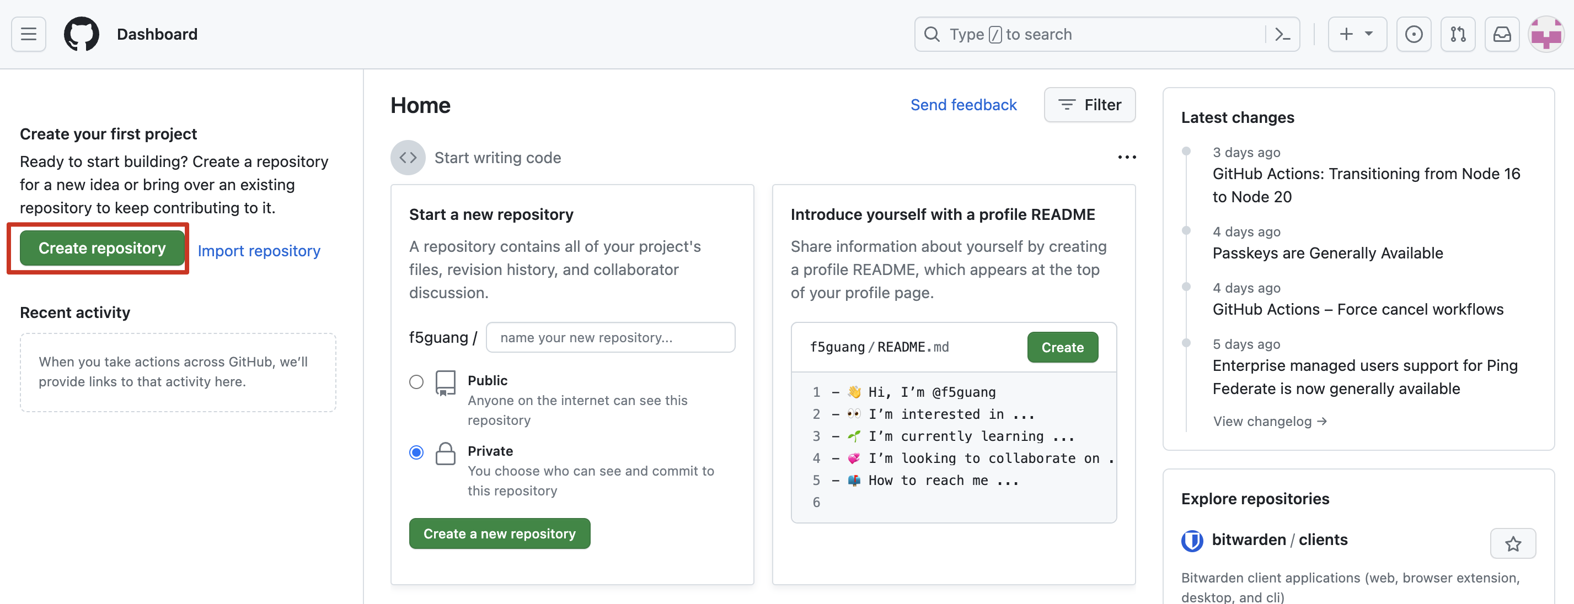Open Enterprise managed users Ping Federate entry

(1364, 377)
